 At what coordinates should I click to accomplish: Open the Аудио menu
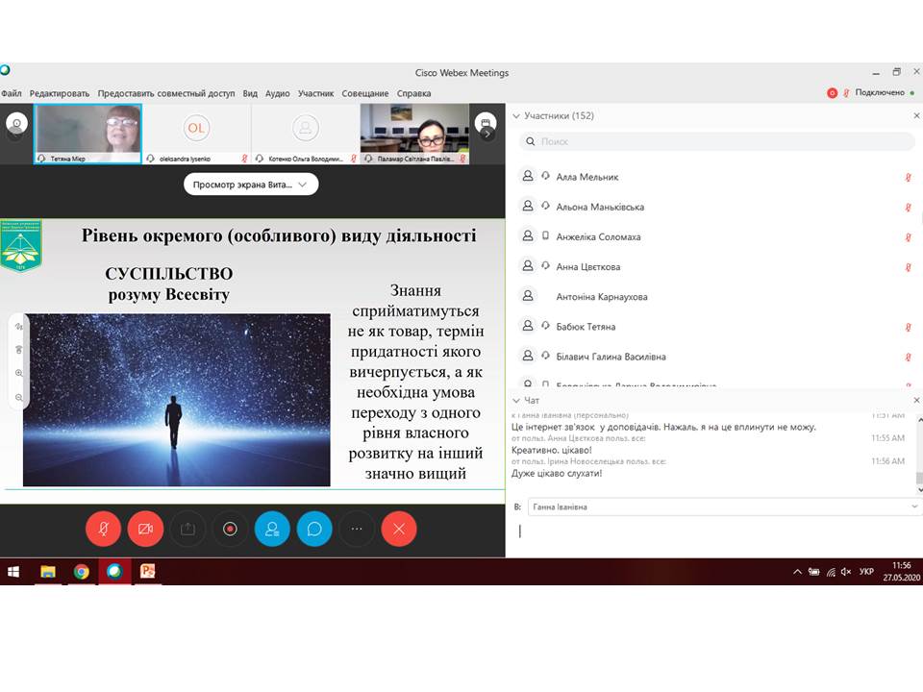(x=277, y=93)
